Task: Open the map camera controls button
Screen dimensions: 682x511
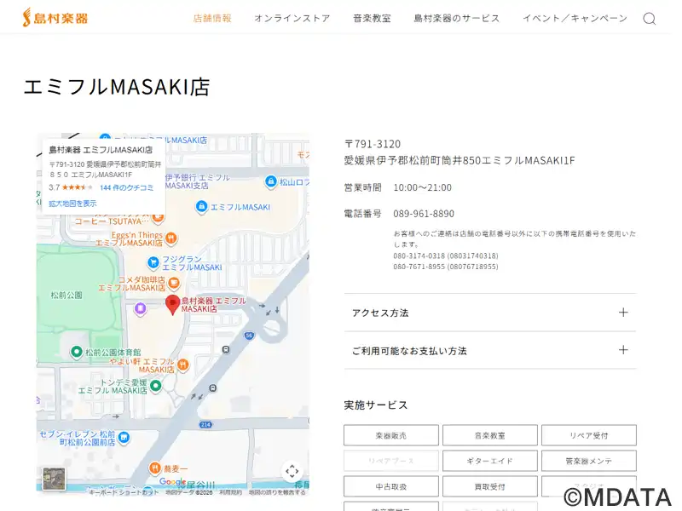Action: click(292, 471)
